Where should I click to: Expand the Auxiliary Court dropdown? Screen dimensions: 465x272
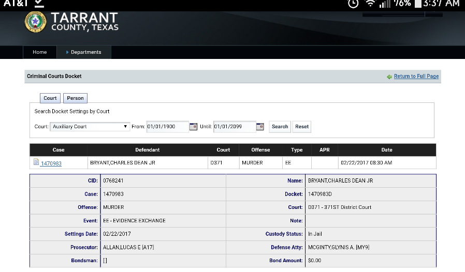pos(90,127)
